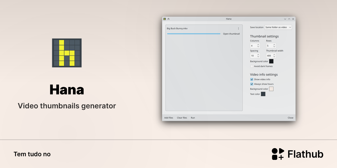This screenshot has height=168, width=337.
Task: Click the Close button in the bottom bar
Action: [x=291, y=118]
